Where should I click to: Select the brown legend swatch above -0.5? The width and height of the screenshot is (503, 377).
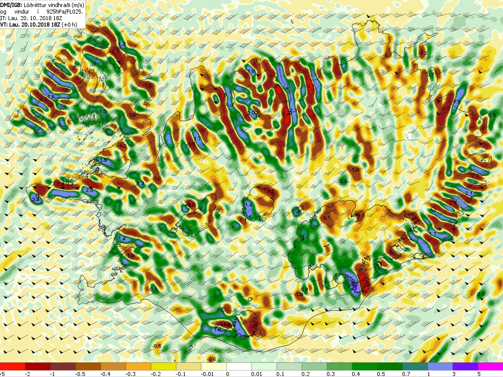88,366
